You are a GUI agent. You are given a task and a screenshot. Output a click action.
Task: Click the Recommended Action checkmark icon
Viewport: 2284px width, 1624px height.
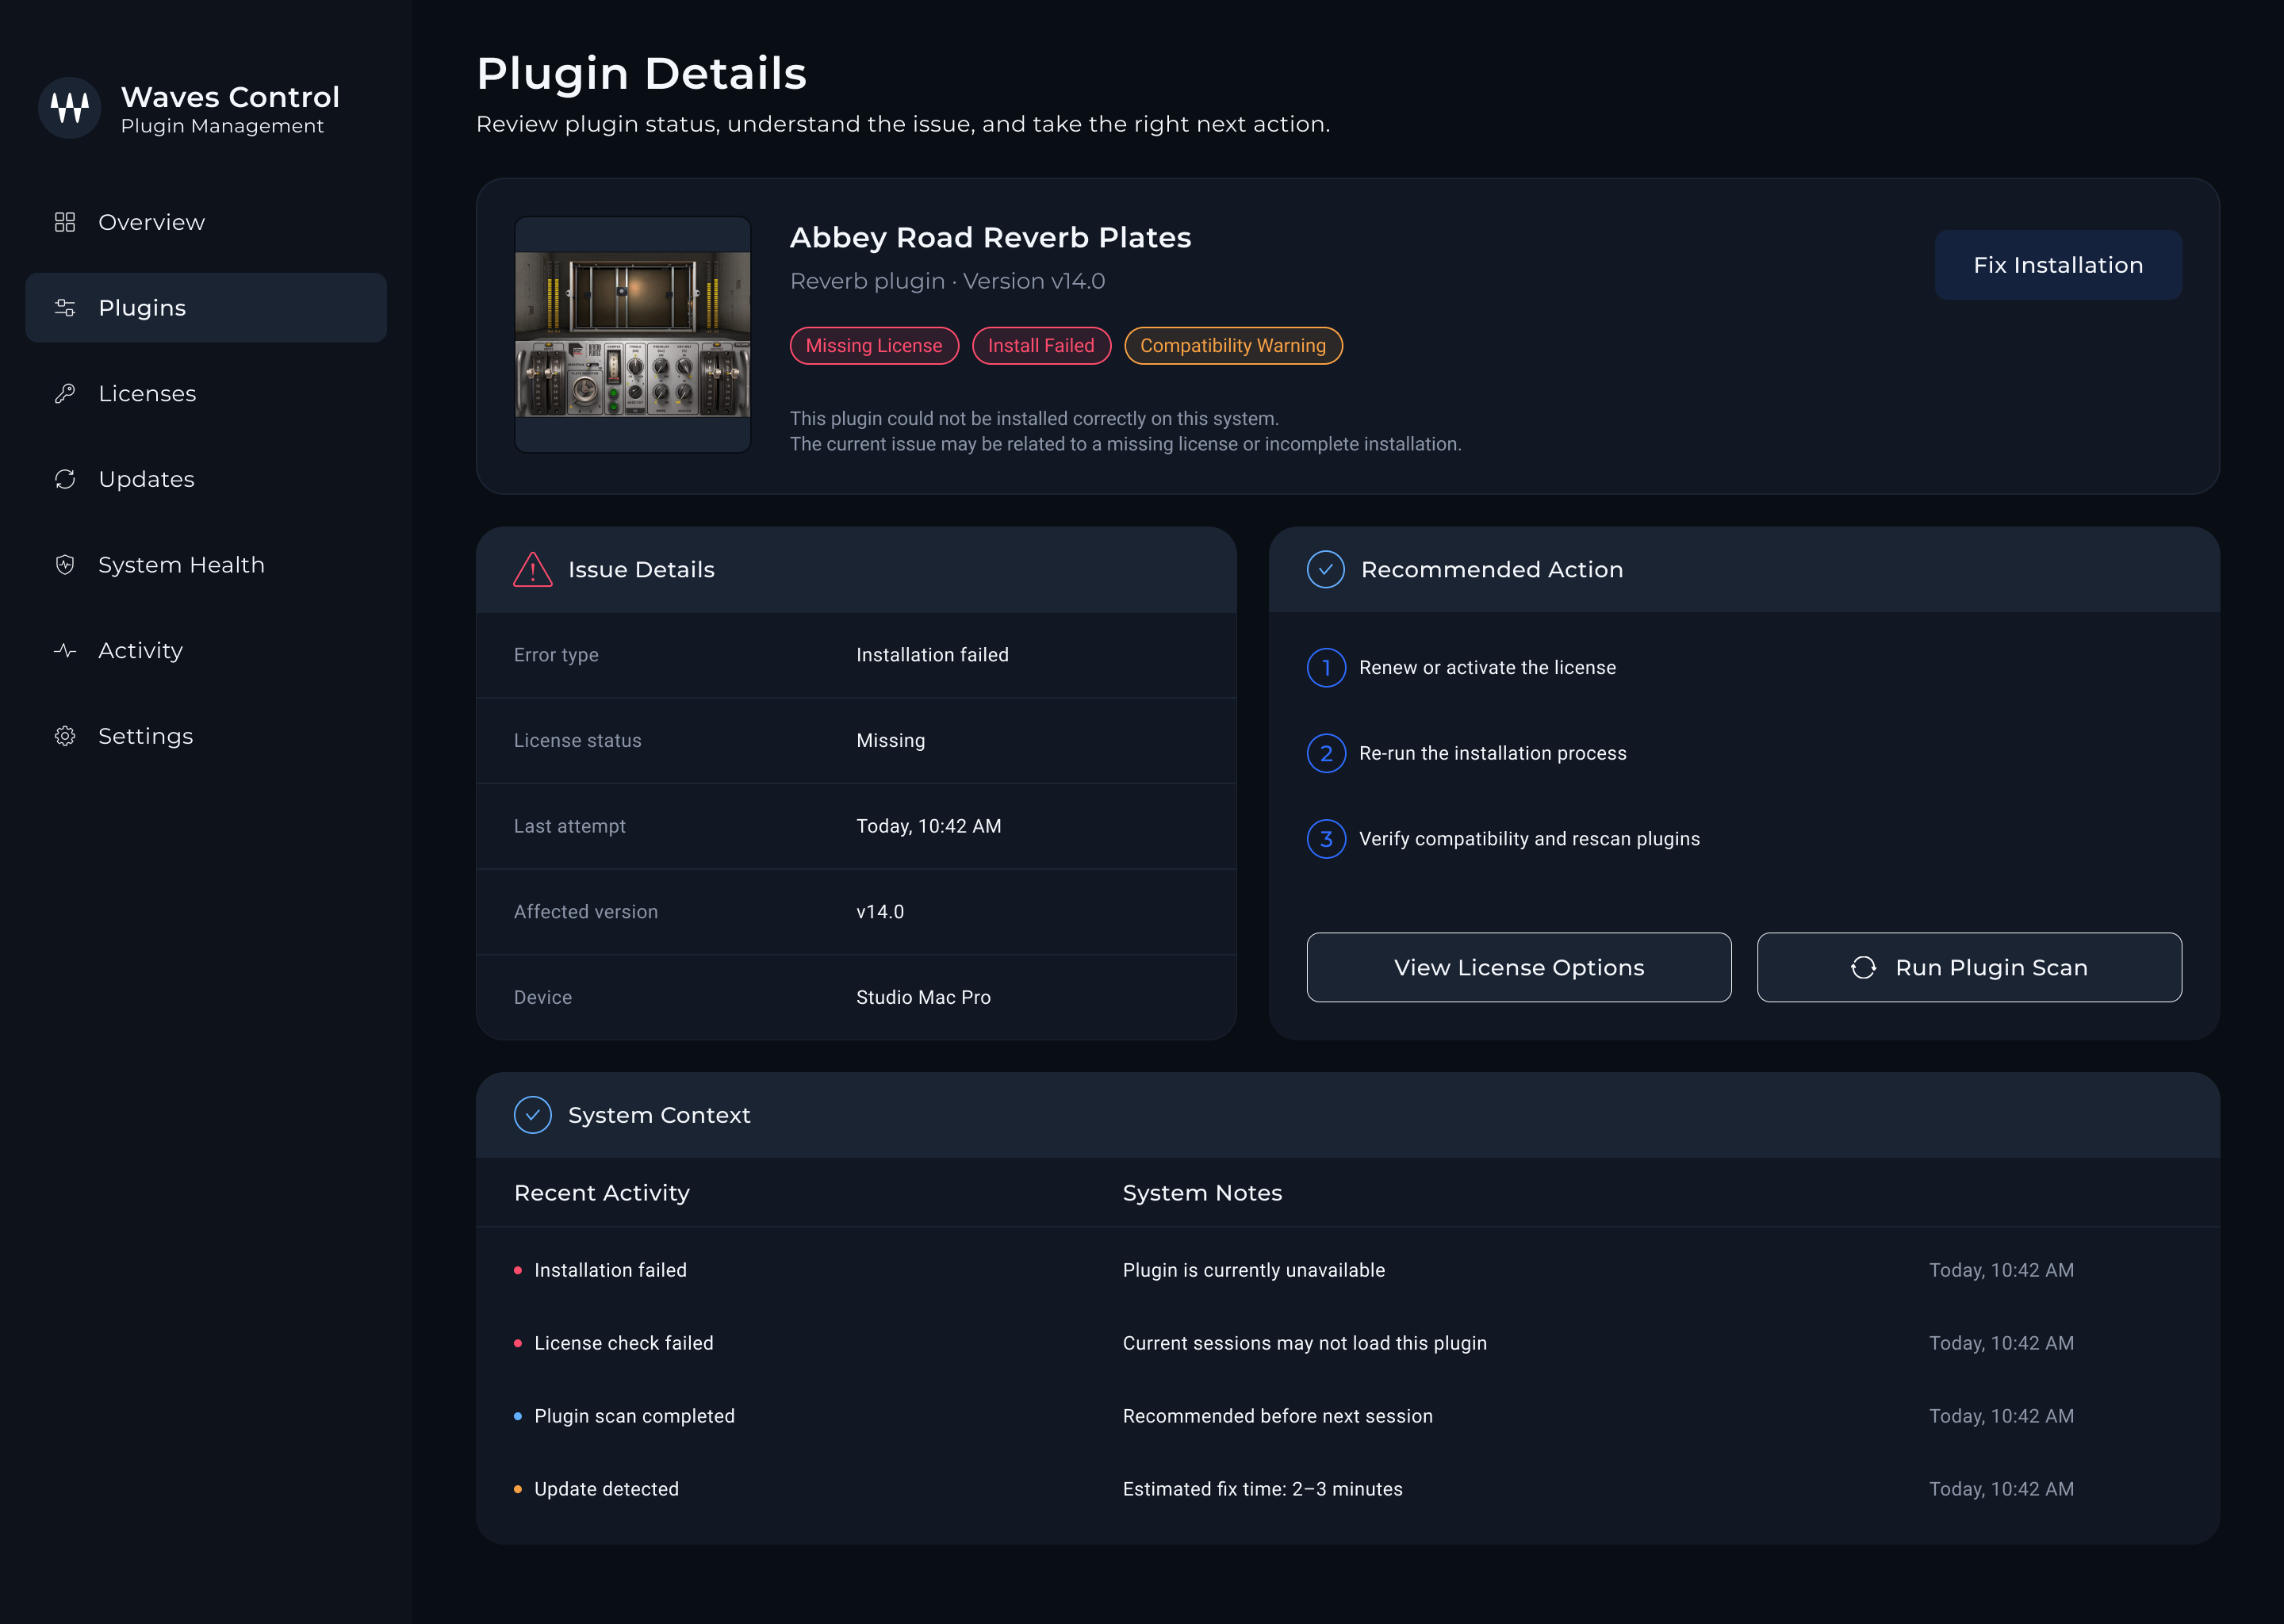1326,570
